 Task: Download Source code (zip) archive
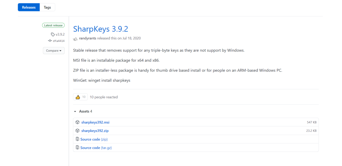[x=94, y=139]
